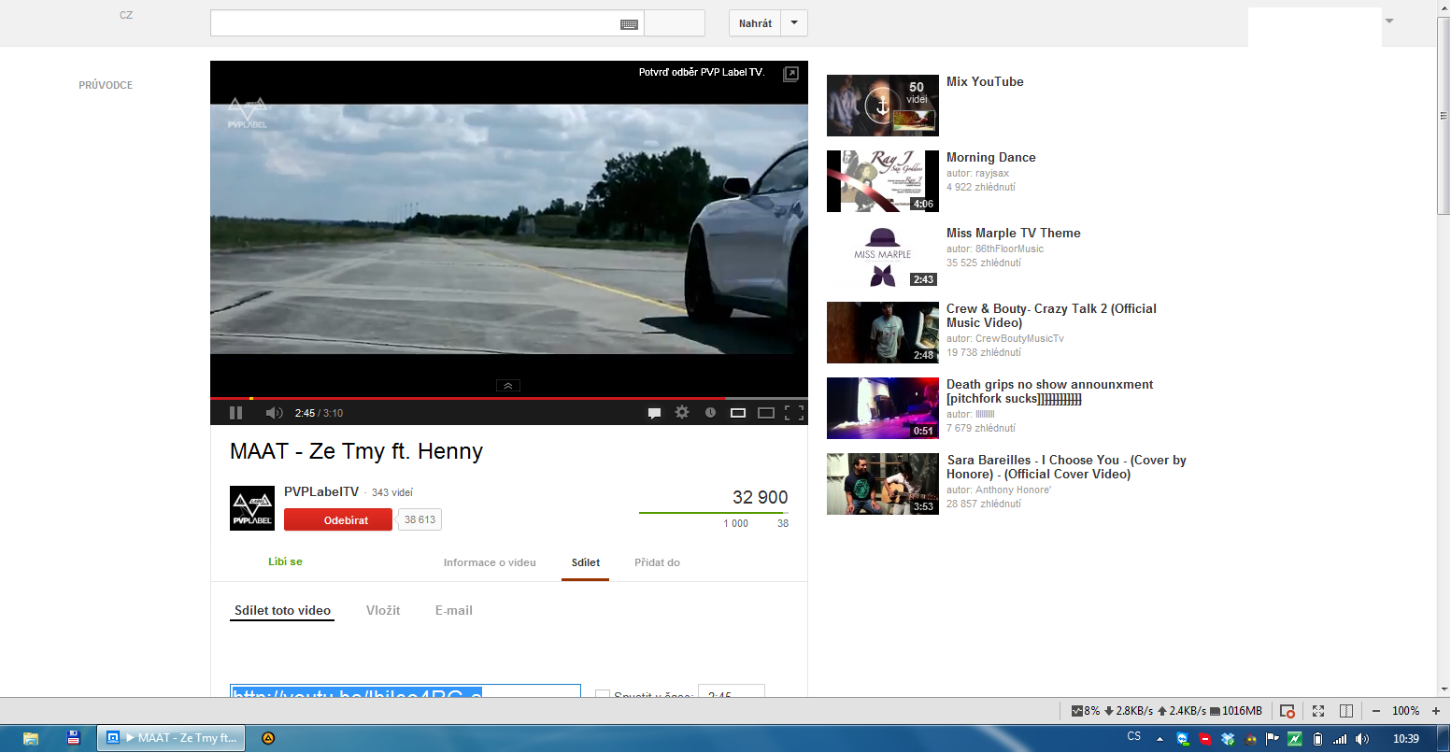Mute the video volume speaker icon

(274, 413)
